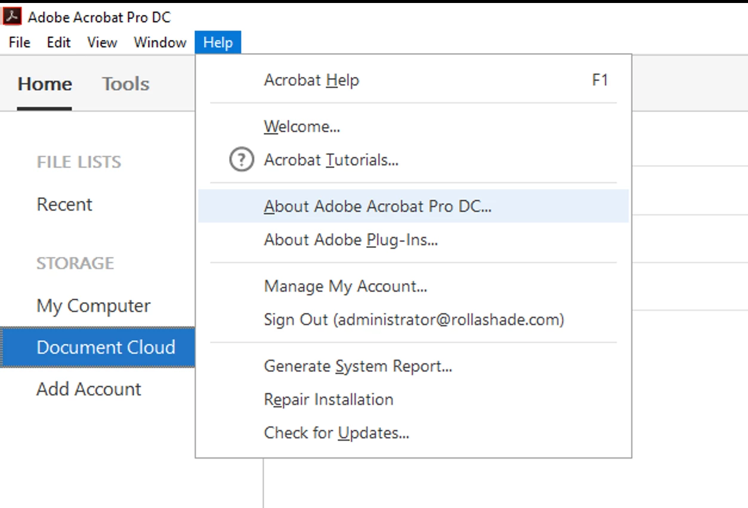This screenshot has height=508, width=748.
Task: Click the STORAGE heading
Action: [x=75, y=264]
